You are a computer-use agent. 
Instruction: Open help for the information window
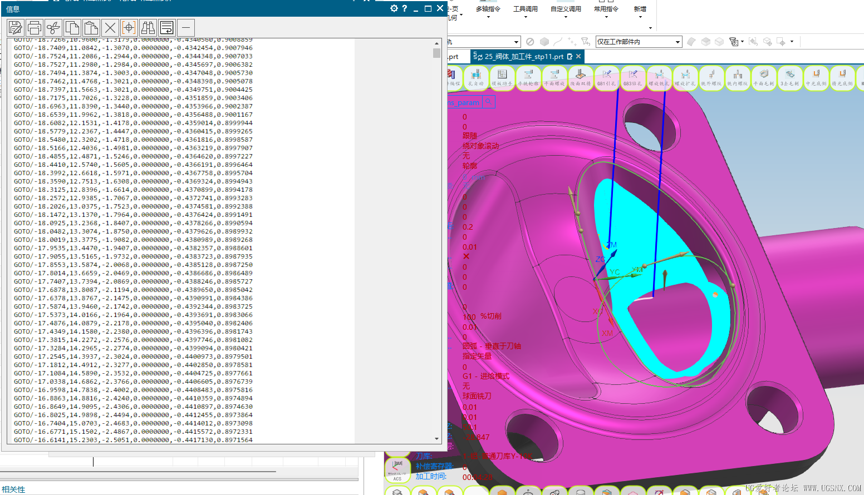405,8
